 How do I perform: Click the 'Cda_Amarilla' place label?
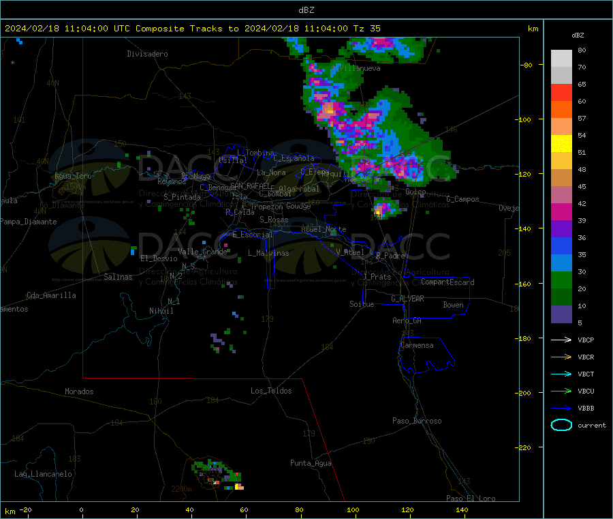[x=51, y=295]
